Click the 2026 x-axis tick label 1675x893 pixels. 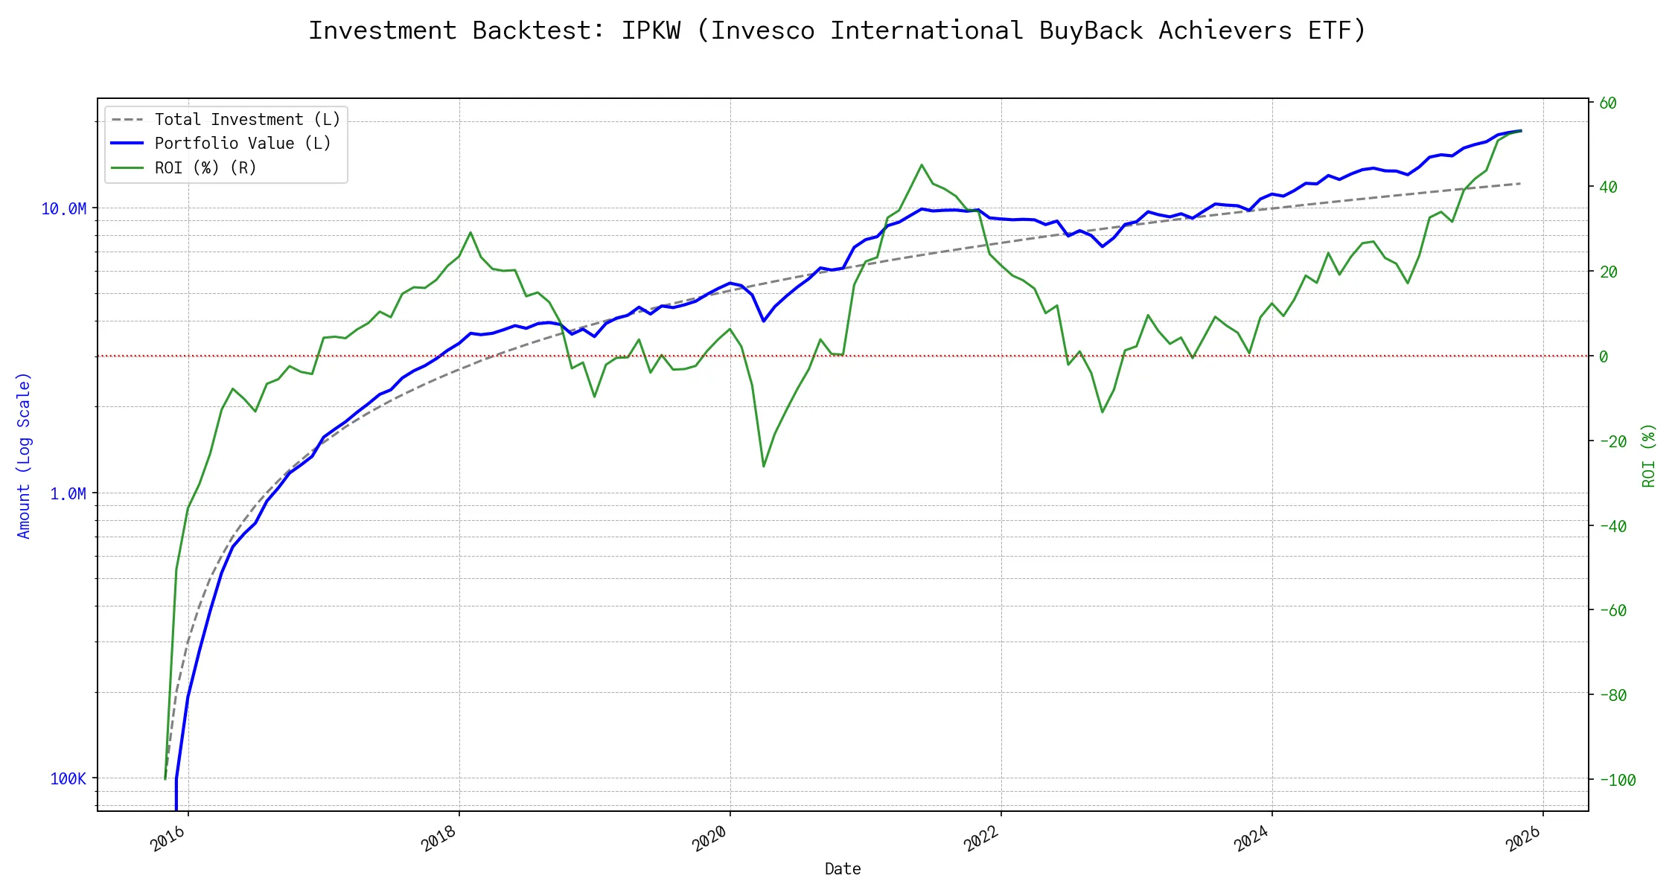(x=1523, y=839)
